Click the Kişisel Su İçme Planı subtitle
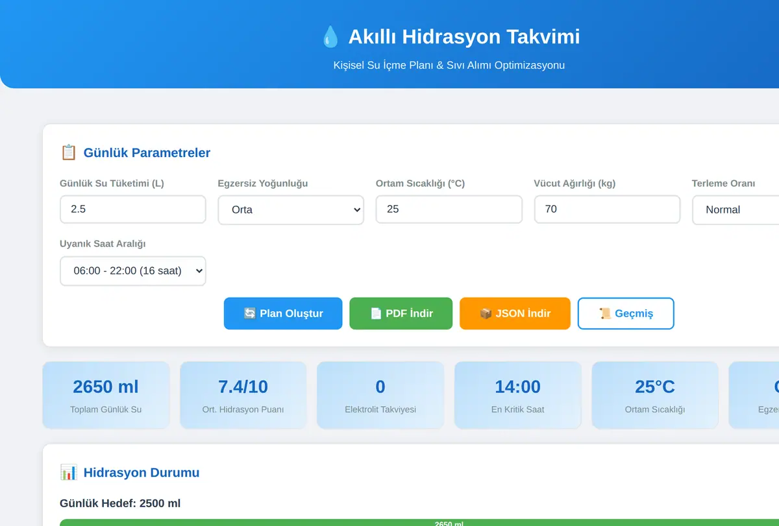Screen dimensions: 779x526 (449, 65)
